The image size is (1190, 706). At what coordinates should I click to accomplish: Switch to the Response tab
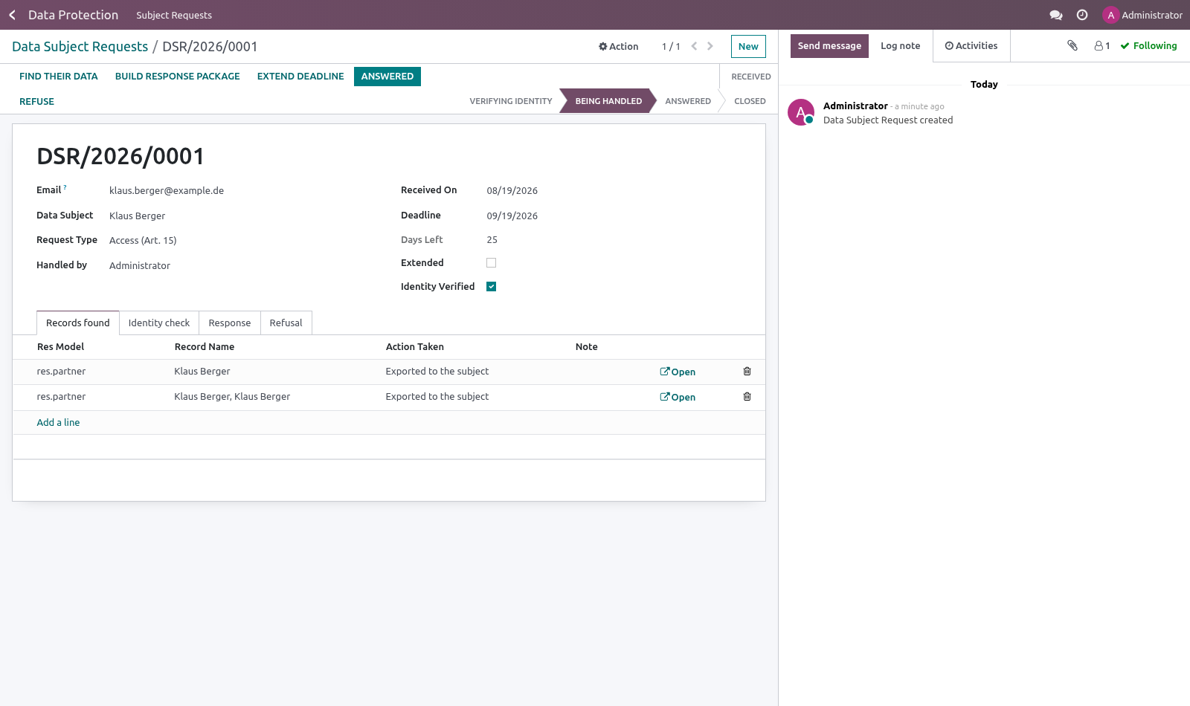point(230,323)
